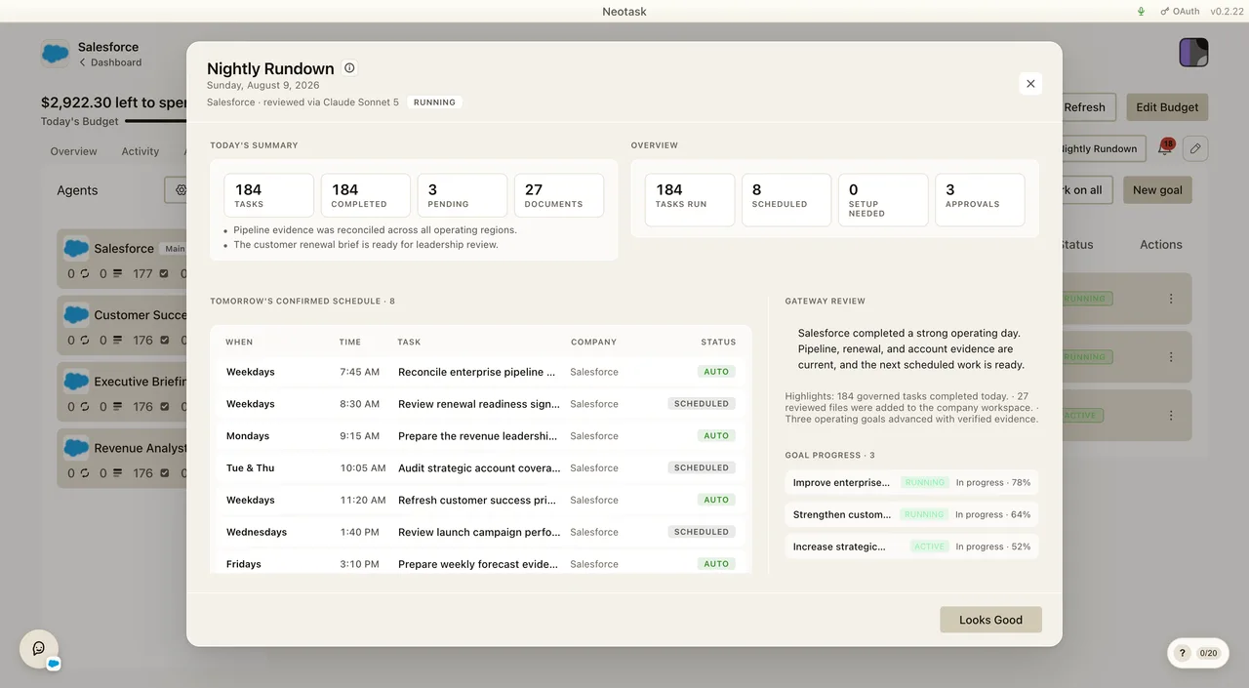Viewport: 1249px width, 688px height.
Task: Click the Refresh customer success task at 11:20 AM
Action: pos(481,500)
